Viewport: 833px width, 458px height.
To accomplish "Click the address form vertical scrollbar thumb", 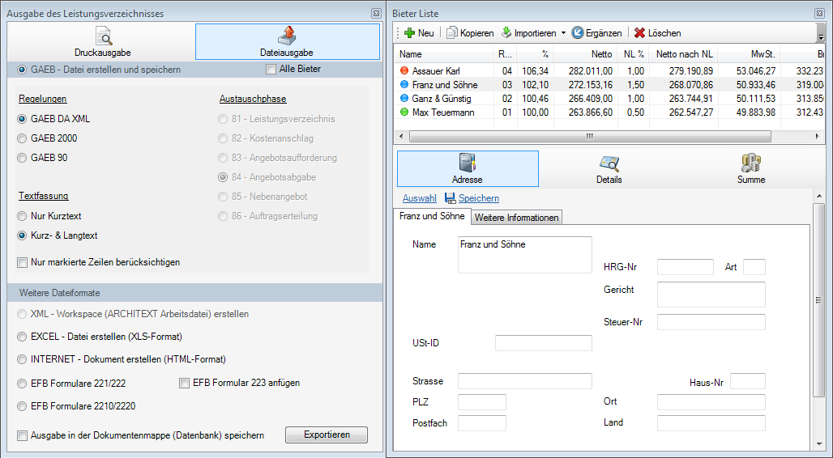I will [x=818, y=300].
